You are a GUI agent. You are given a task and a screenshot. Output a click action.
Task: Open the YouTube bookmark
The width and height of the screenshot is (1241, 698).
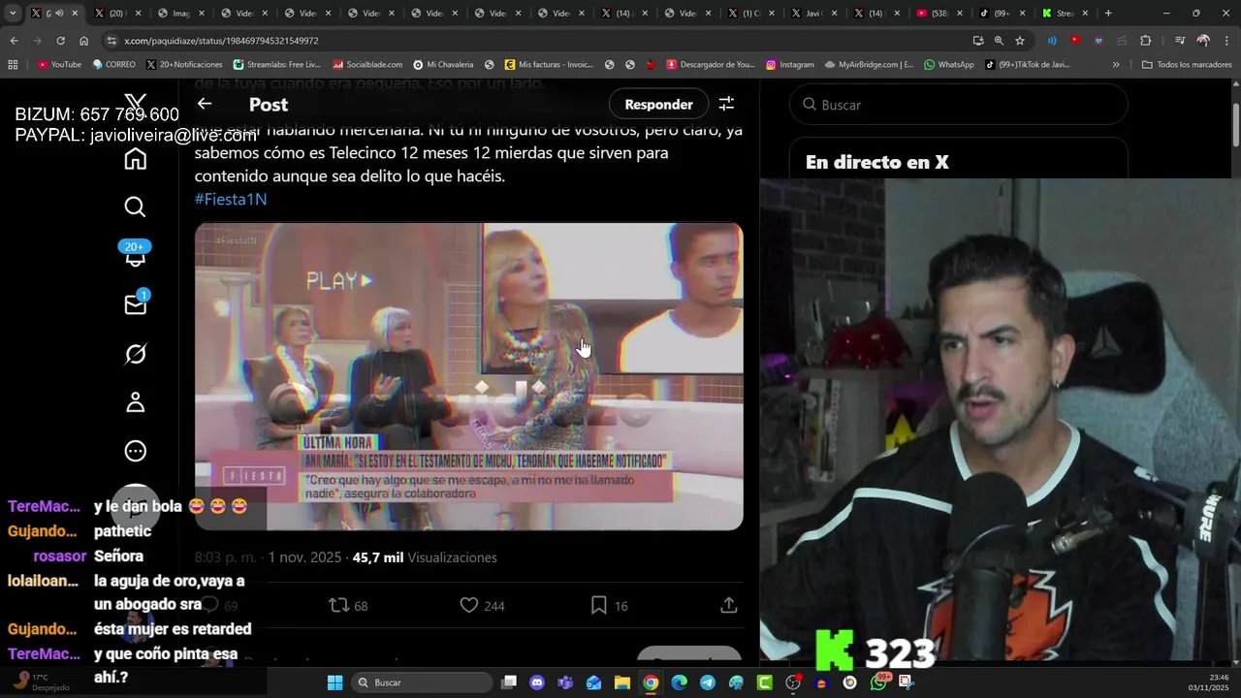coord(59,65)
